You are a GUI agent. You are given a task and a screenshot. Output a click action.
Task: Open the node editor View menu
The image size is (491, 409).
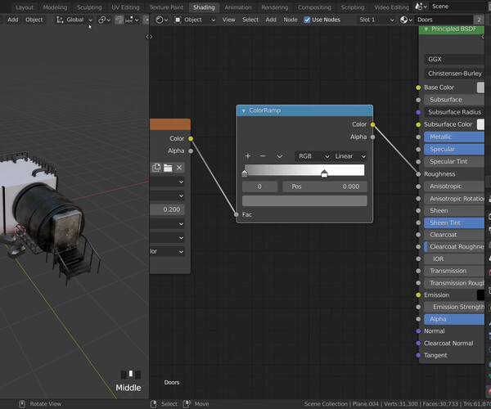tap(228, 20)
